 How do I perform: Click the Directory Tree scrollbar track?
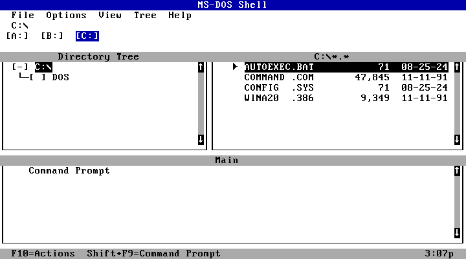201,104
